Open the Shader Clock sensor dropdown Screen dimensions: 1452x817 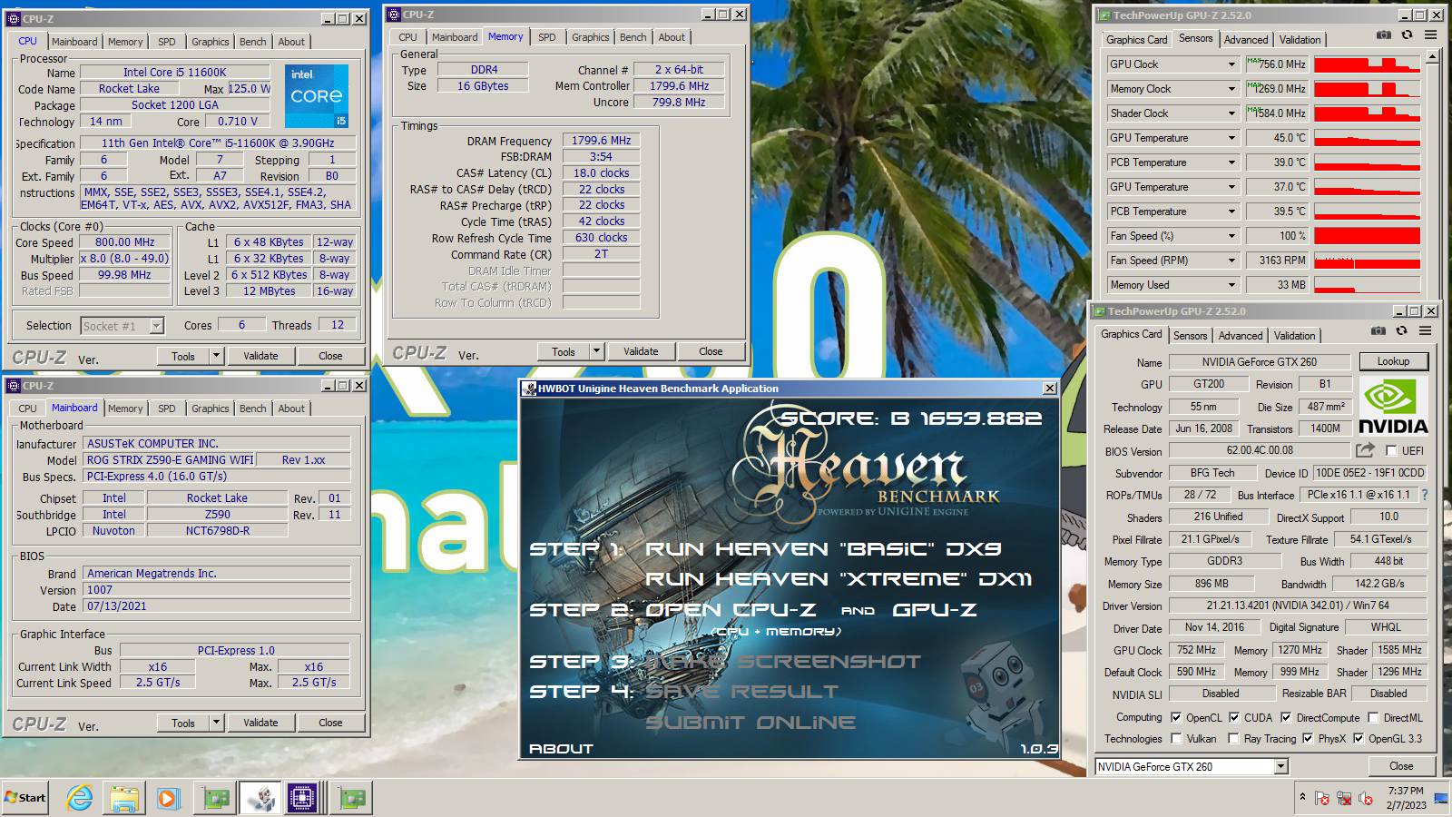coord(1231,113)
